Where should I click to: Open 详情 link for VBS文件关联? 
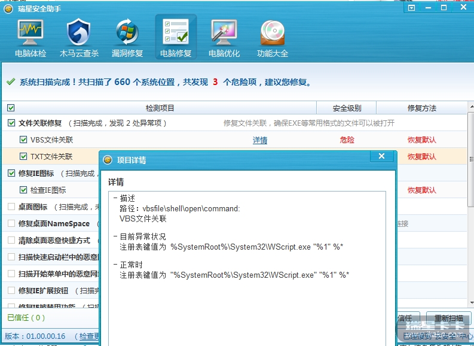260,140
